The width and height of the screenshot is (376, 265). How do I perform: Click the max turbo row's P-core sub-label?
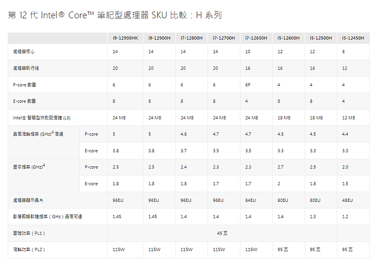click(x=91, y=134)
